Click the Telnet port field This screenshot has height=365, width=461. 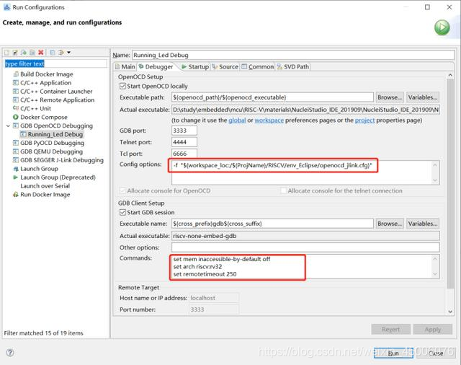coord(184,142)
